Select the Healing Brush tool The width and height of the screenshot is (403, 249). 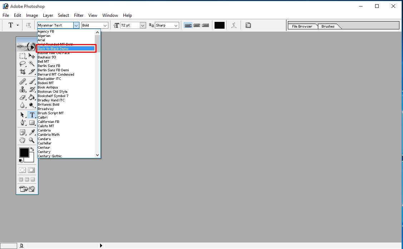point(23,82)
